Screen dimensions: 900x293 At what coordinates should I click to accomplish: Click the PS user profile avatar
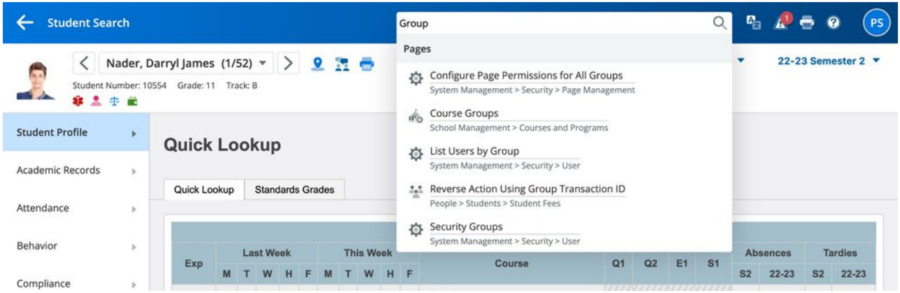[x=876, y=23]
